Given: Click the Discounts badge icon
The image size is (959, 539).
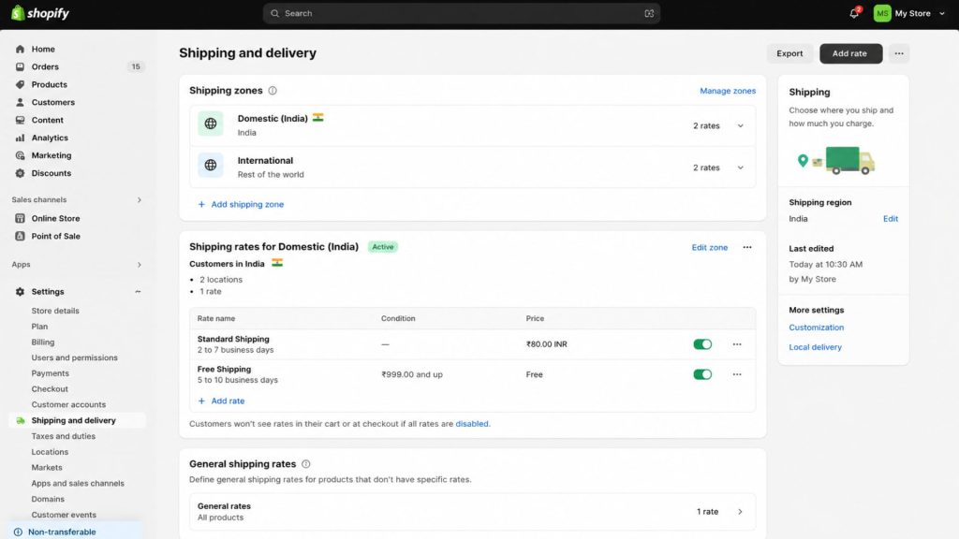Looking at the screenshot, I should coord(21,173).
